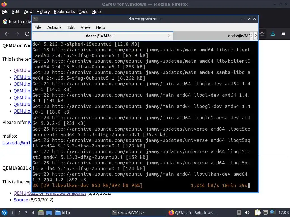Click the 'Get:24' libglu1-mesa-dev terminal line
This screenshot has height=217, width=290.
(141, 120)
